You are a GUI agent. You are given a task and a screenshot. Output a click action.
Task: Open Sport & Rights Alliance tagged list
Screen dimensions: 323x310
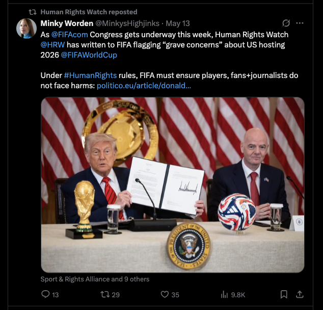(x=95, y=279)
